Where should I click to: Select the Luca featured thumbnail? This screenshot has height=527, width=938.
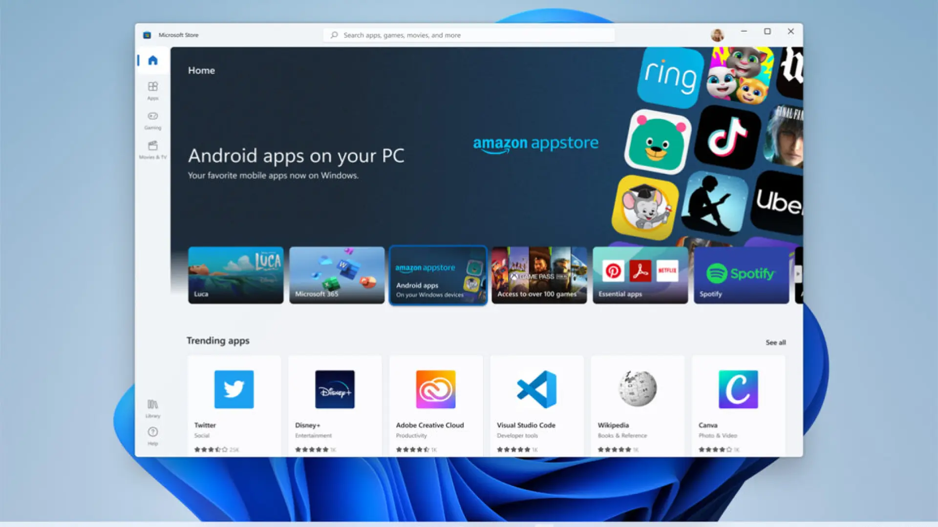click(236, 275)
